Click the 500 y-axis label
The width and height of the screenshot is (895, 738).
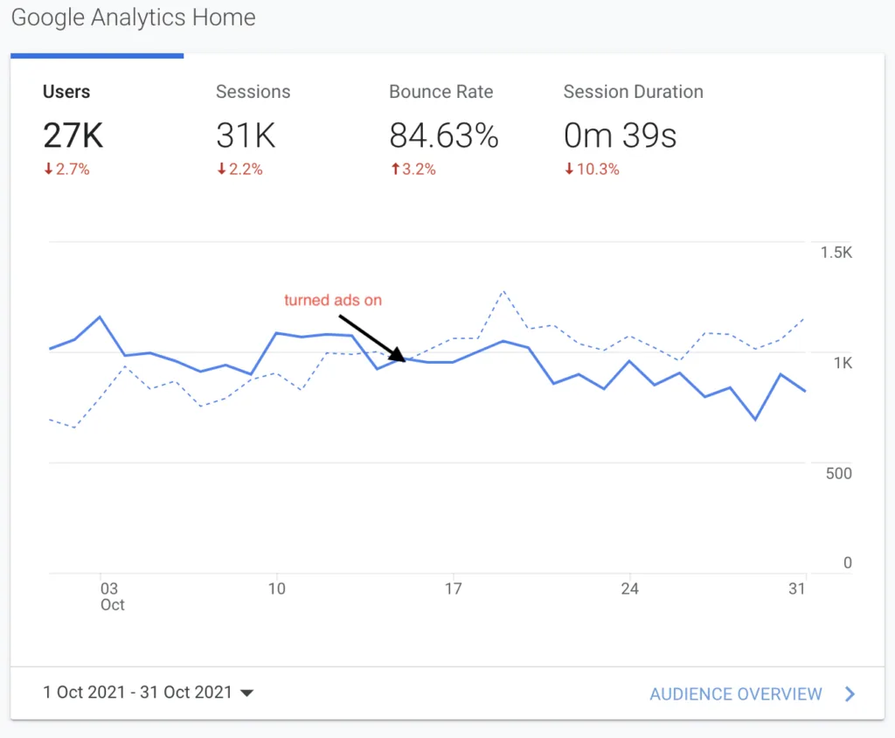click(838, 474)
